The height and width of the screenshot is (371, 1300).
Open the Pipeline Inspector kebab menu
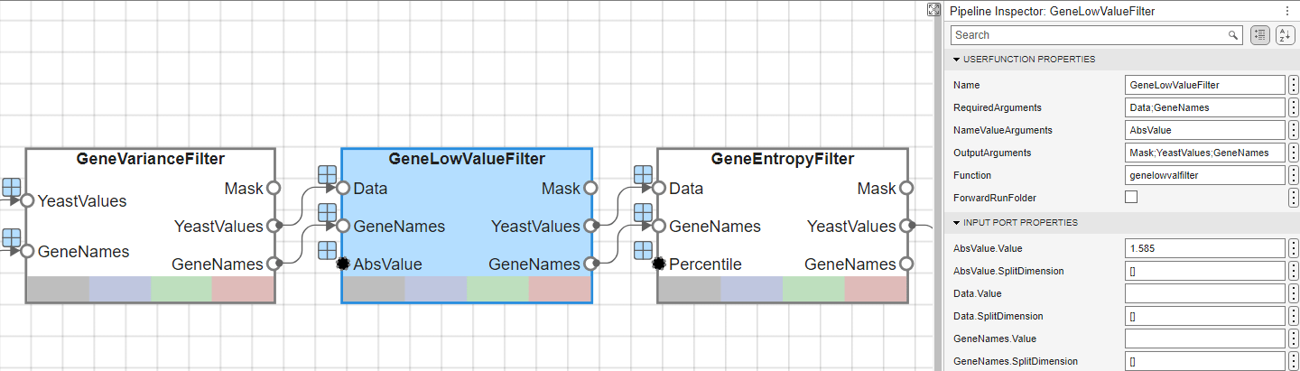(x=1286, y=12)
